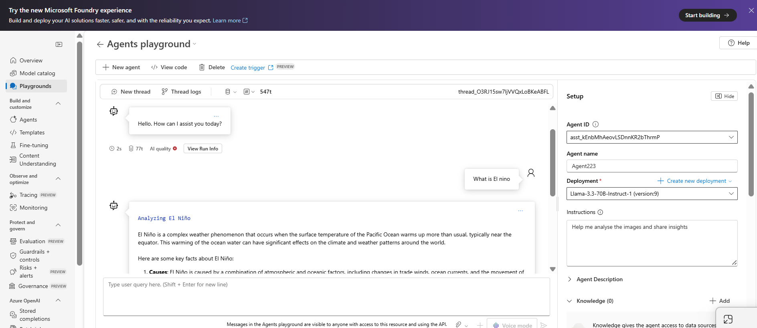The image size is (757, 328).
Task: Click the Guardrails + controls shield icon
Action: point(13,256)
